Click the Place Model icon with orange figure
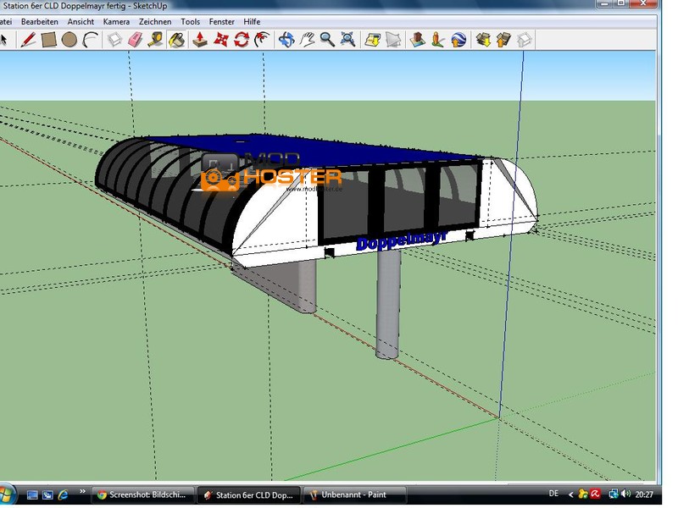 pyautogui.click(x=438, y=40)
